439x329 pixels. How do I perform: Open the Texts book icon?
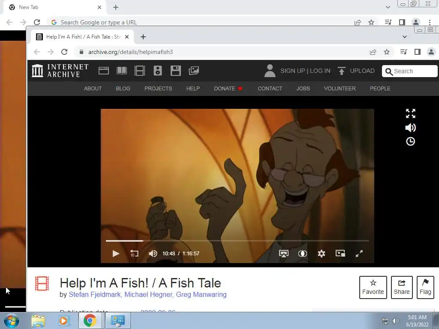pyautogui.click(x=121, y=71)
